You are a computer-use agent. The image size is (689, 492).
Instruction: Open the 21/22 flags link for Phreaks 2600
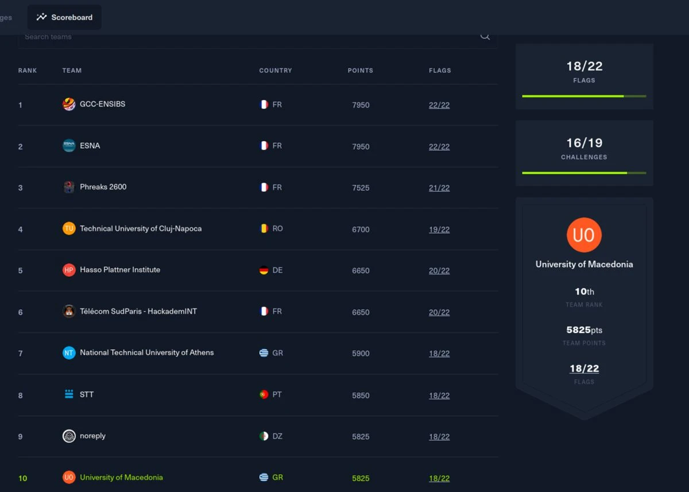pos(439,188)
